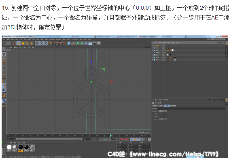Toggle Floor object green enable check
Image resolution: width=229 pixels, height=161 pixels.
[x=165, y=50]
